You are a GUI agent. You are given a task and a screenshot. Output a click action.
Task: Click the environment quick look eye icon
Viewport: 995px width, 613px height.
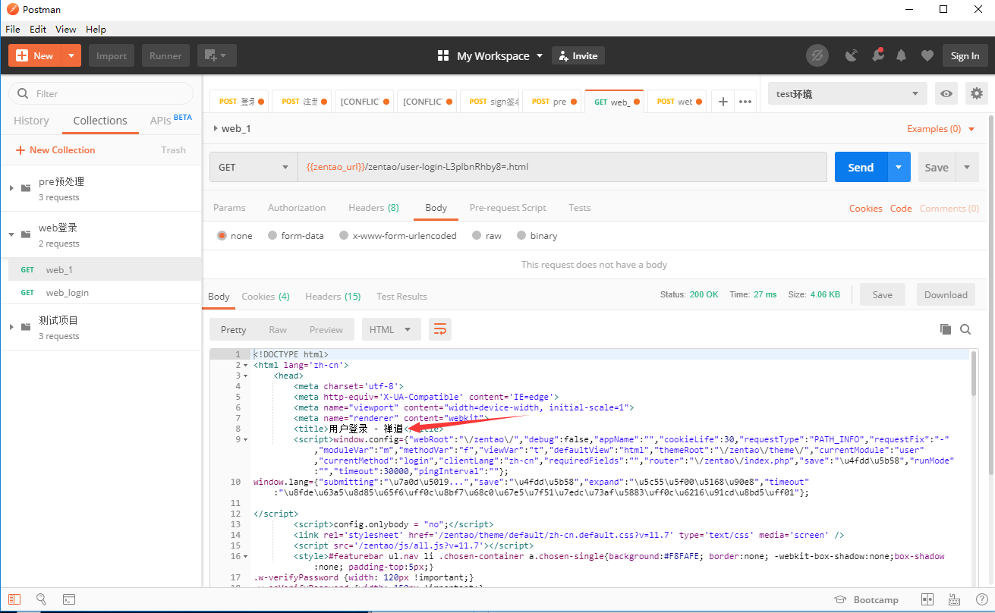946,94
